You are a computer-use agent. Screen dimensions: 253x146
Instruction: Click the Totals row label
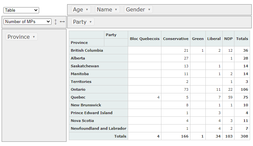pyautogui.click(x=98, y=136)
